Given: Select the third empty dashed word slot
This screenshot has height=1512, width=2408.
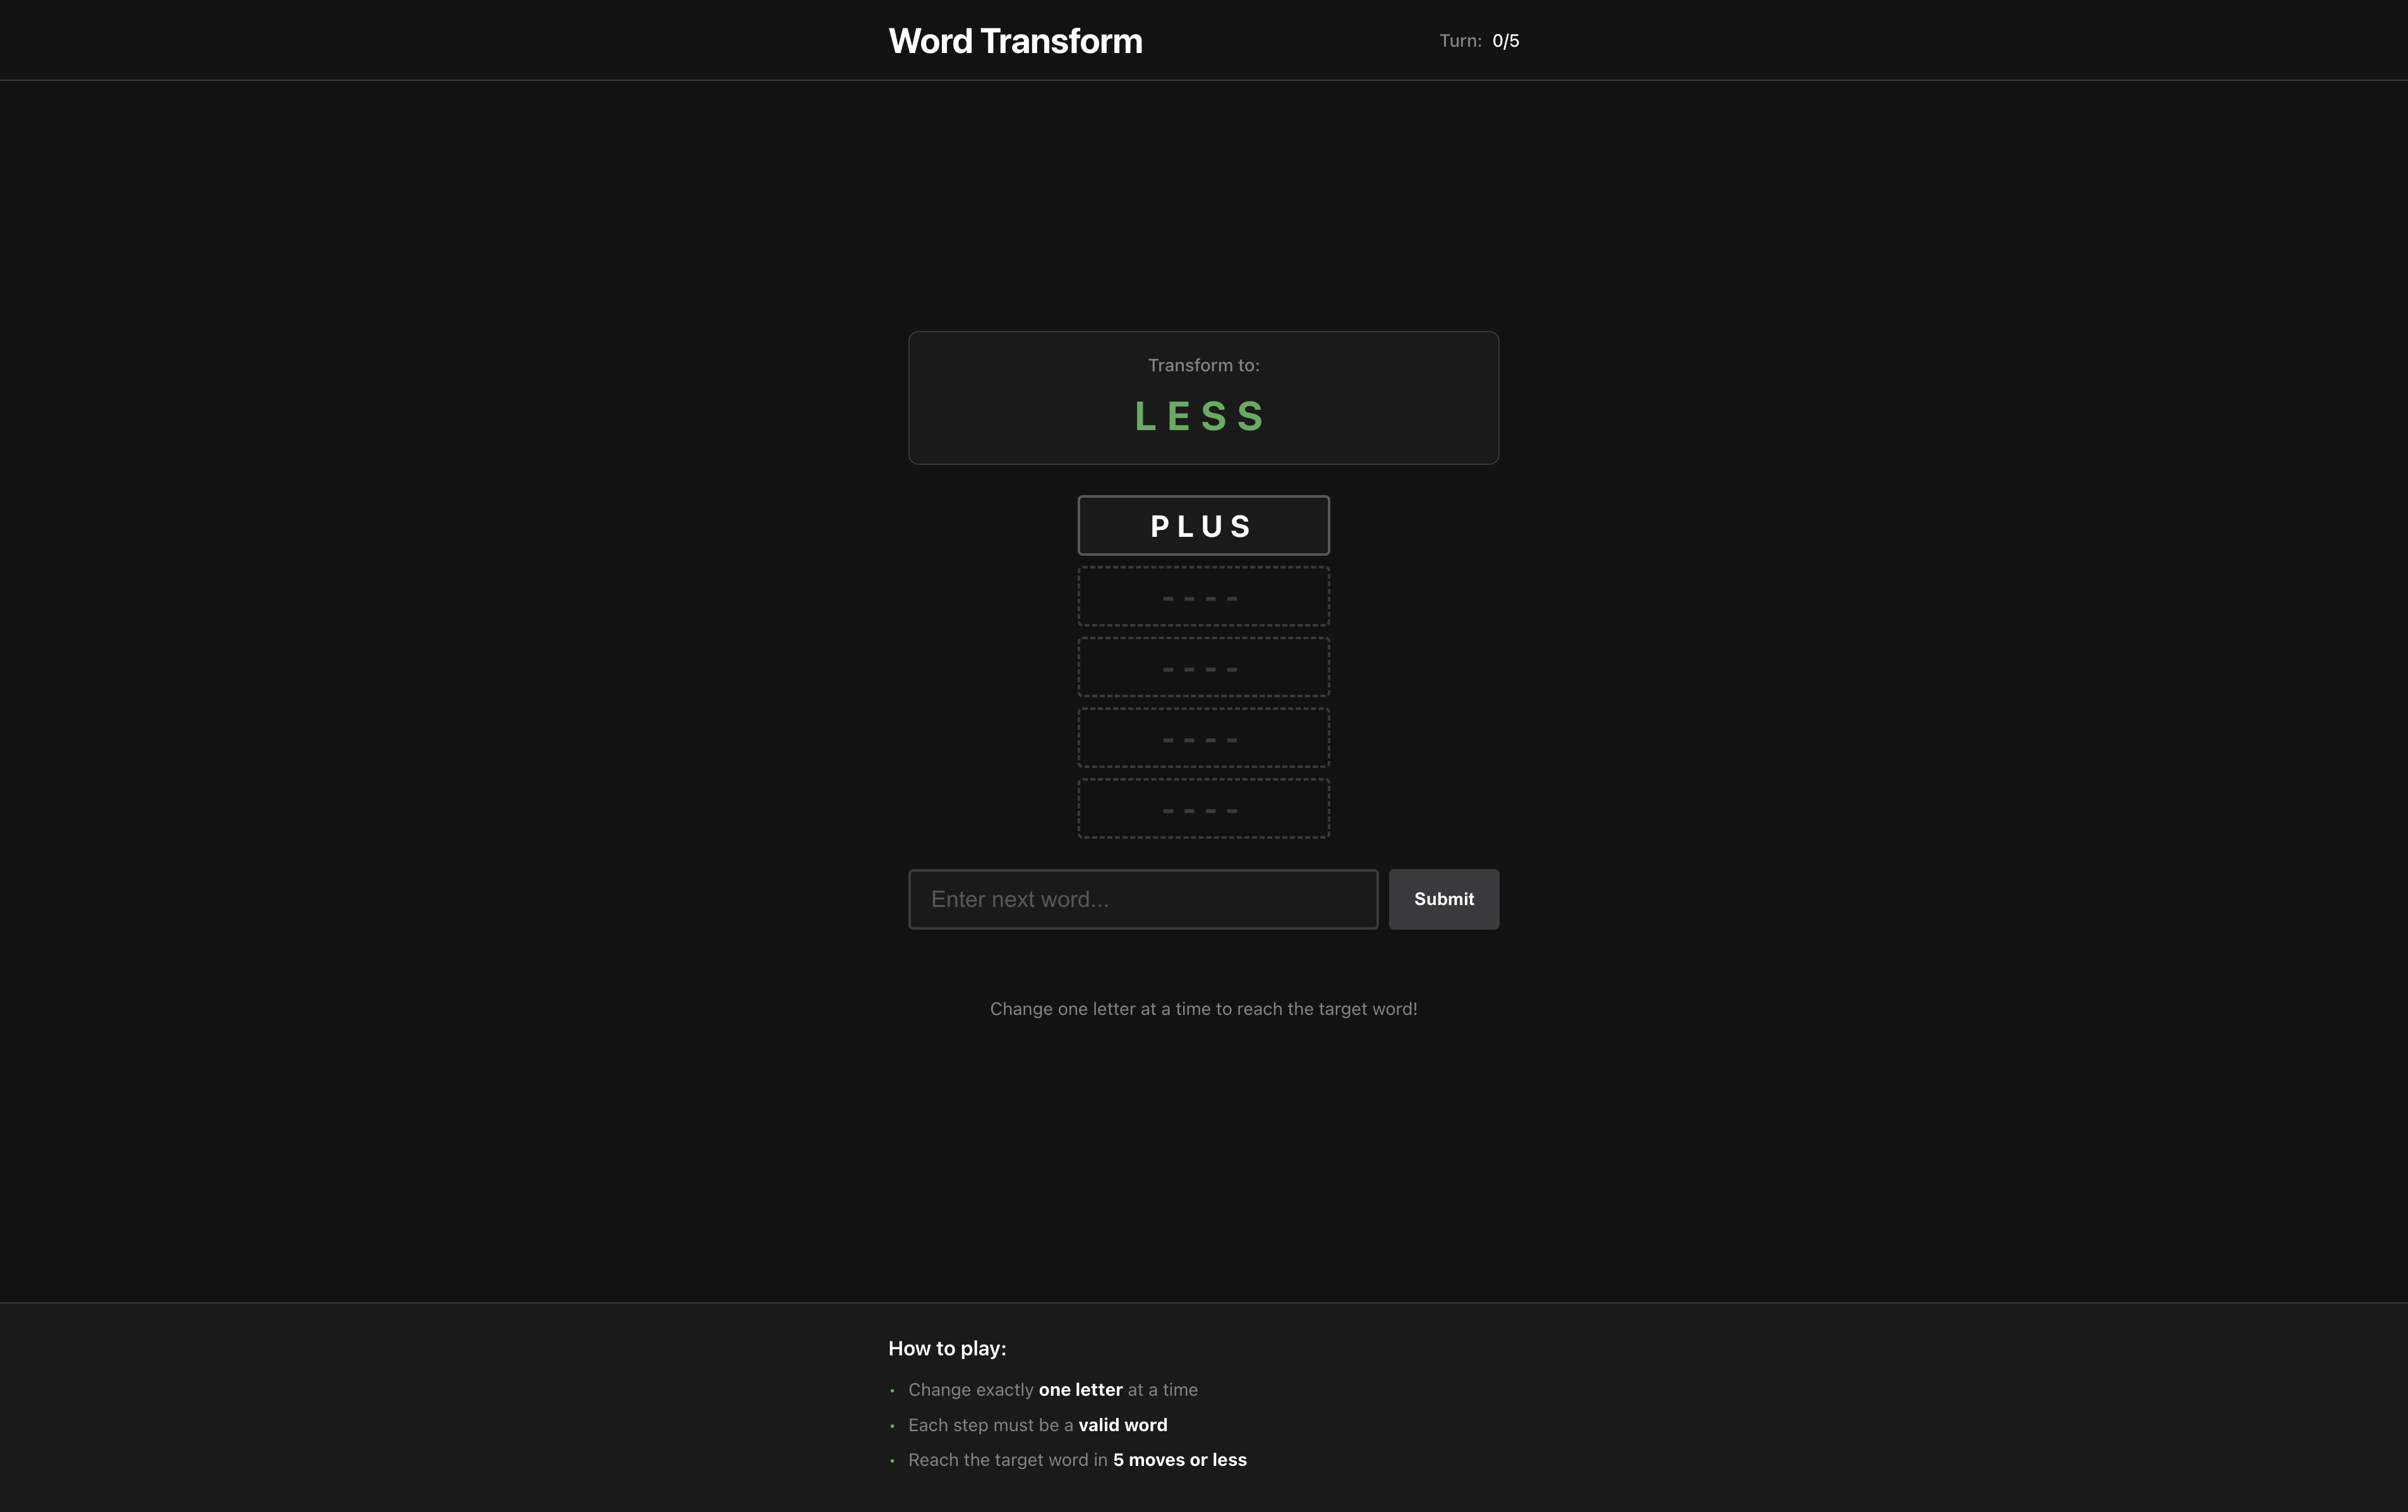Looking at the screenshot, I should click(x=1203, y=738).
